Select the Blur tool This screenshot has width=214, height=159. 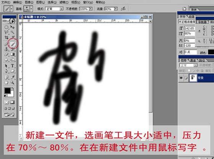coord(6,60)
